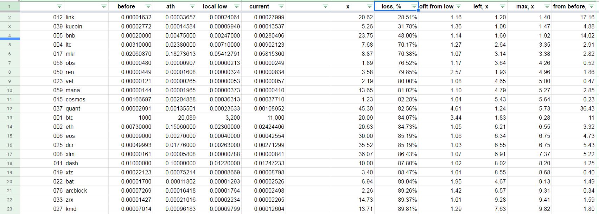Screen dimensions: 599x214
Task: Click the 'eos' coin name cell
Action: 86,136
